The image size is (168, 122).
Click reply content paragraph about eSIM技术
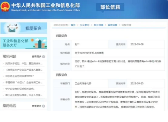click(x=117, y=100)
